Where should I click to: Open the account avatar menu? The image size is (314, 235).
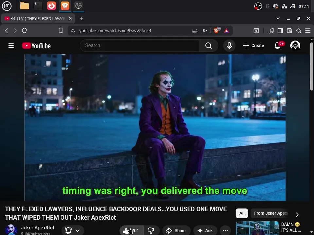(295, 45)
